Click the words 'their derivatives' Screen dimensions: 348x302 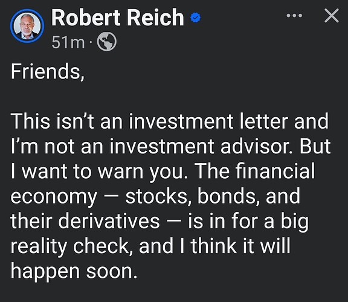point(85,221)
